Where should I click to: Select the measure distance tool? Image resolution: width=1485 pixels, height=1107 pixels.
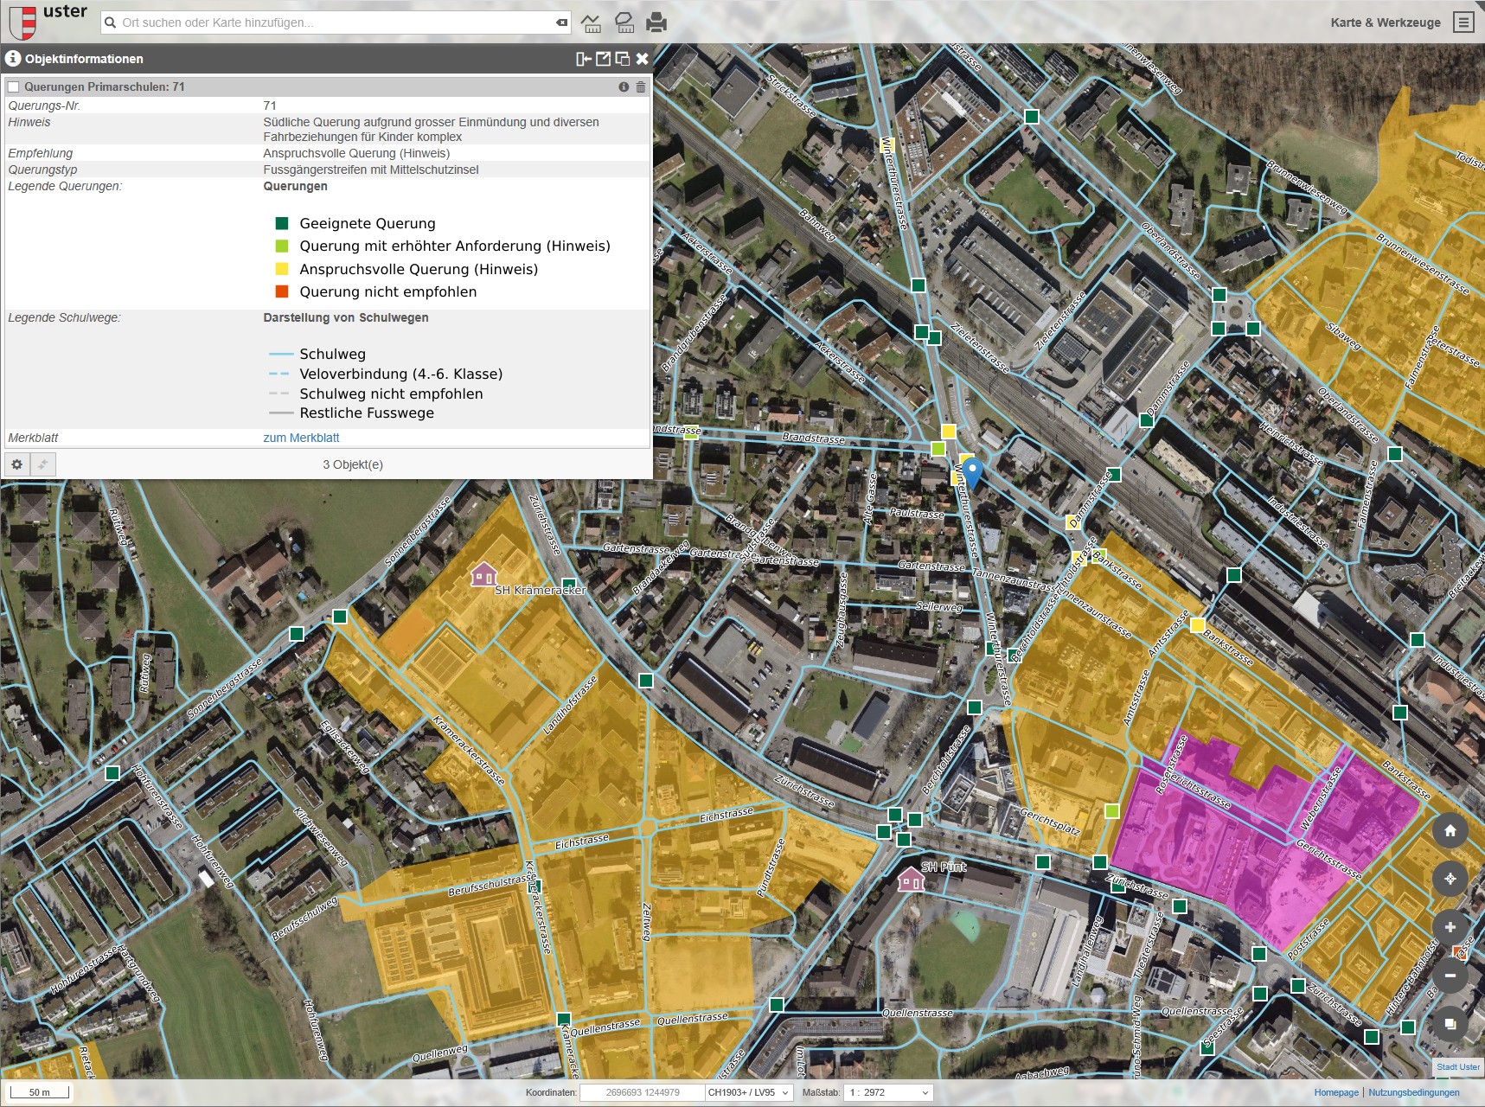tap(592, 23)
